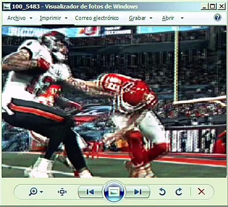
Task: Click the magnifier zoom icon
Action: point(33,192)
